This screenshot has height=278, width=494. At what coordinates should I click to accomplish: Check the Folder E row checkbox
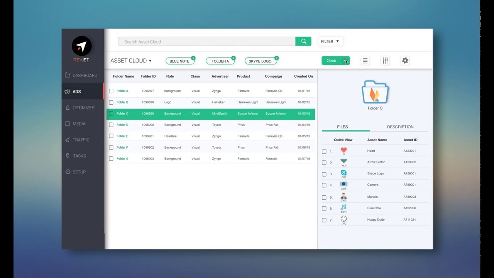pyautogui.click(x=111, y=136)
